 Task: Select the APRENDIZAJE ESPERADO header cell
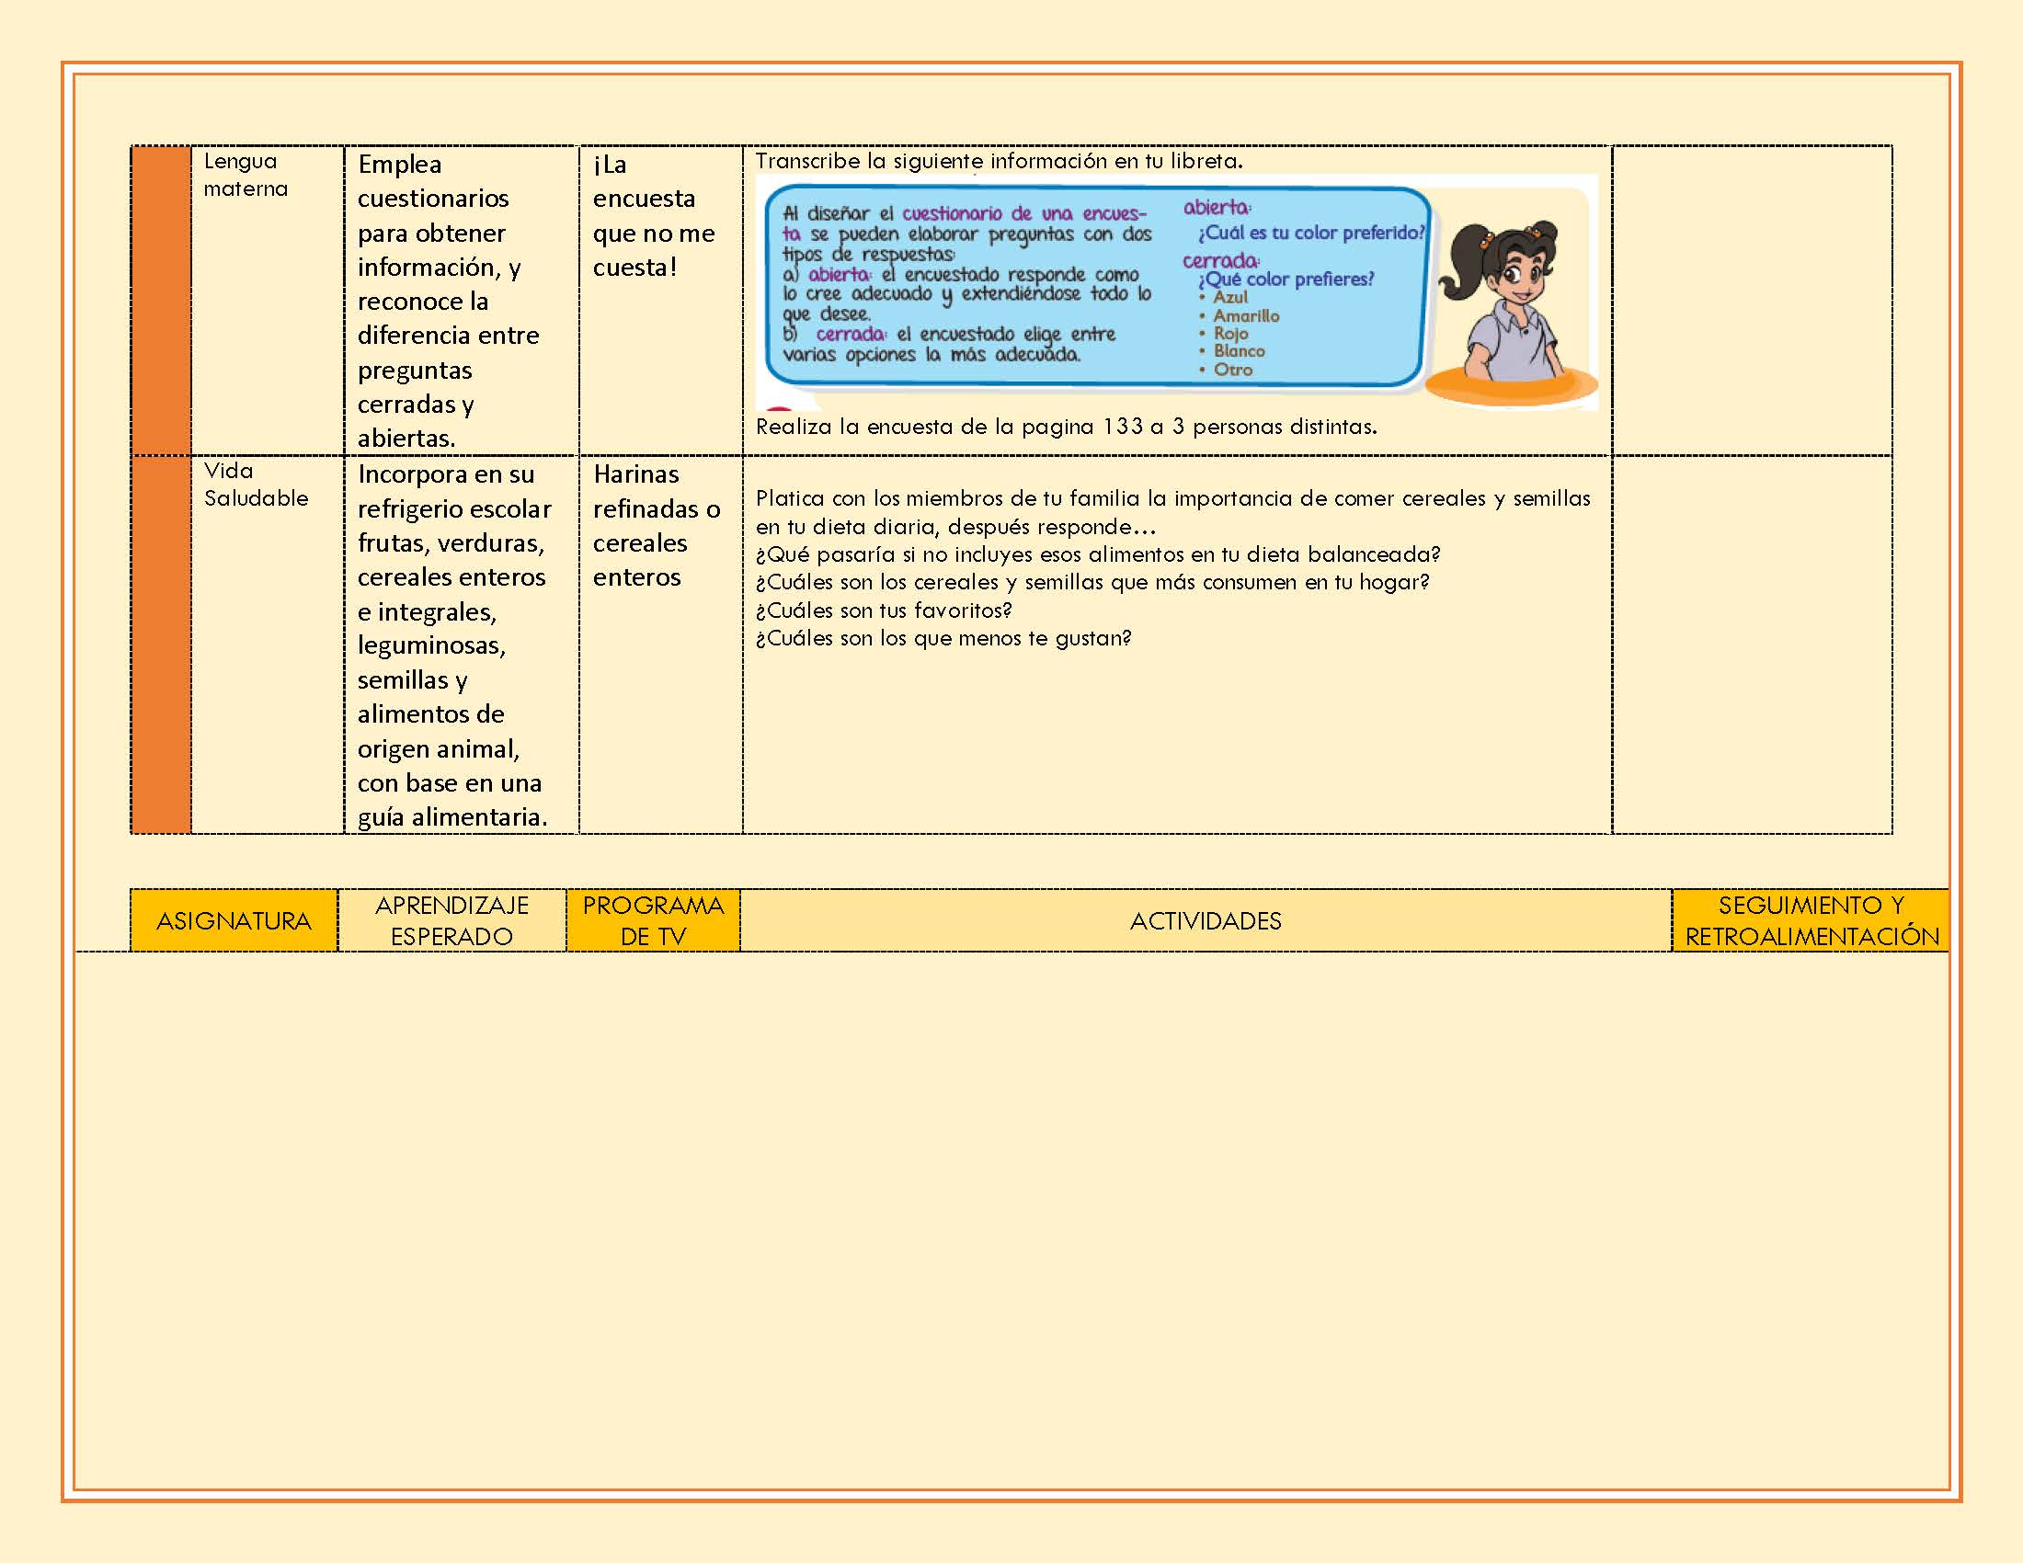[x=452, y=920]
